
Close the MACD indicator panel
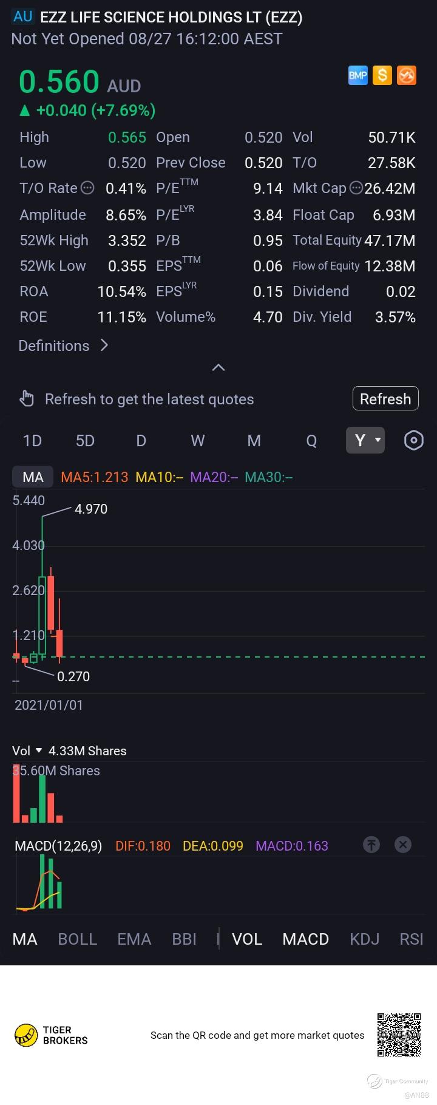click(x=403, y=845)
